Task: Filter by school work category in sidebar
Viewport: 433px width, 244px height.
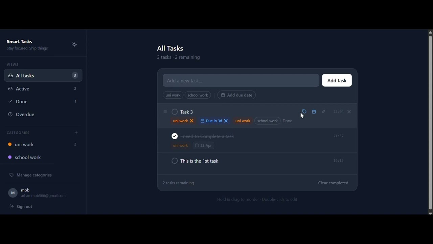Action: click(43, 157)
